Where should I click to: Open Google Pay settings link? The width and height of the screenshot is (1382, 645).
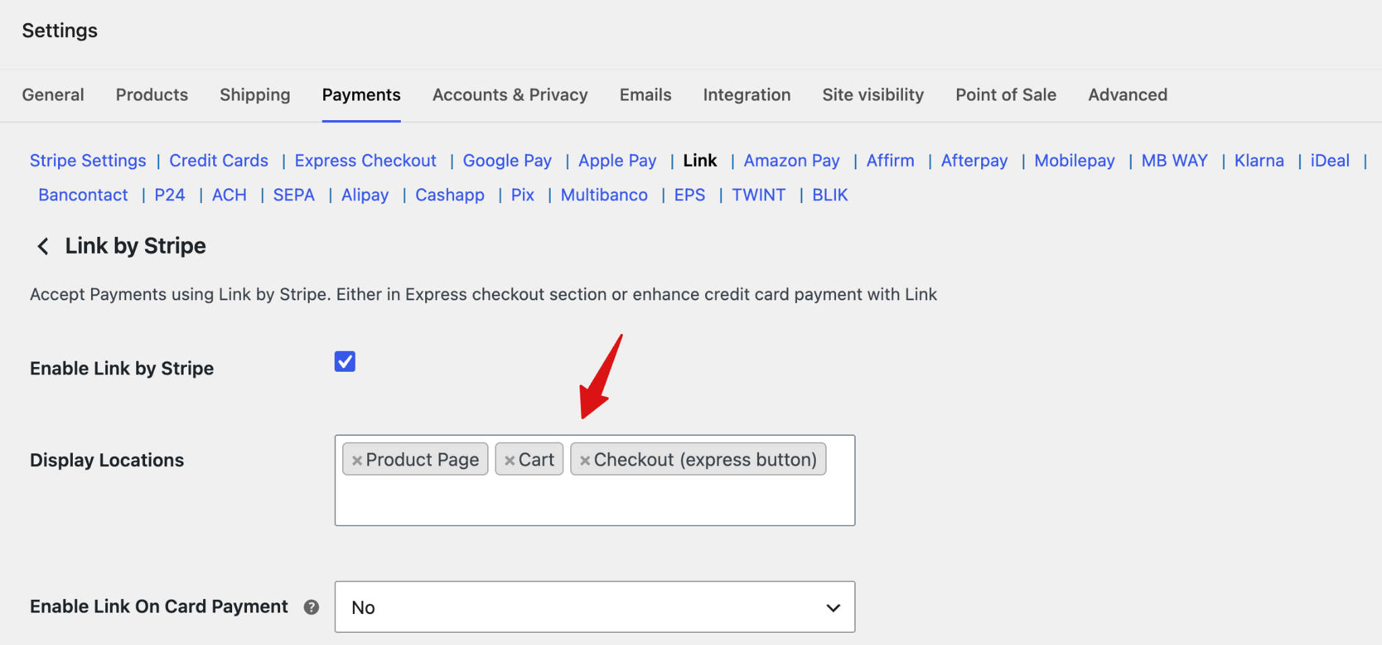click(x=507, y=161)
